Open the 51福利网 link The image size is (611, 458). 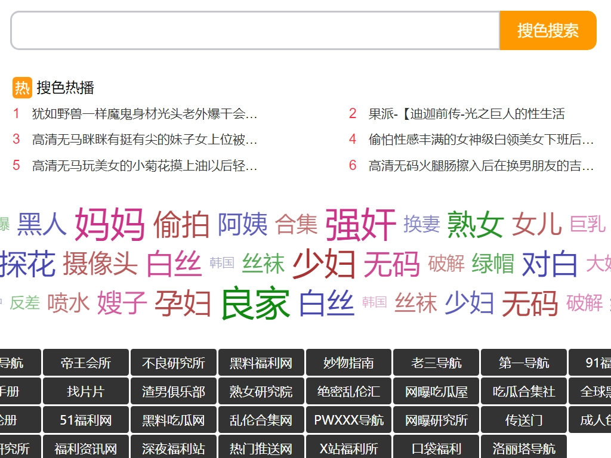pyautogui.click(x=86, y=420)
